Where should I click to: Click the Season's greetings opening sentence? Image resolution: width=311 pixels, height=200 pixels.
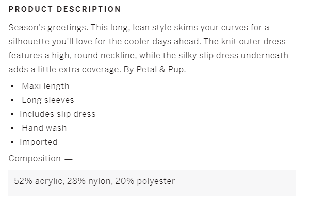pyautogui.click(x=48, y=28)
